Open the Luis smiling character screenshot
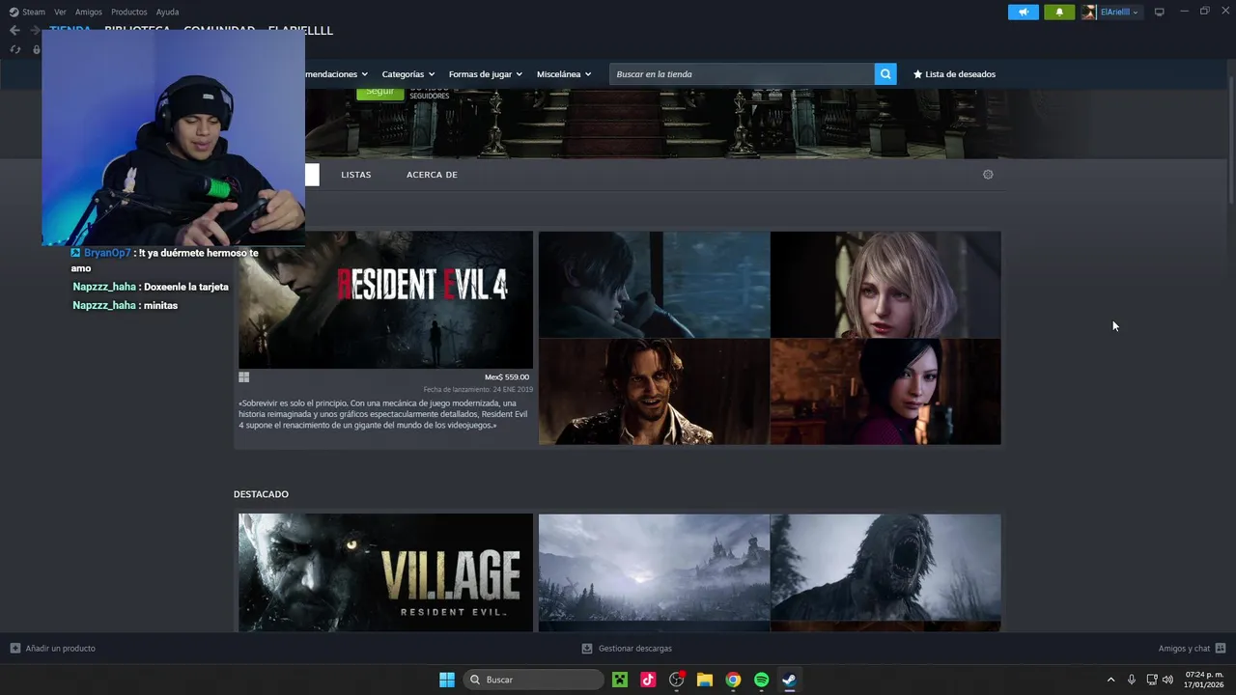1236x695 pixels. (x=654, y=391)
